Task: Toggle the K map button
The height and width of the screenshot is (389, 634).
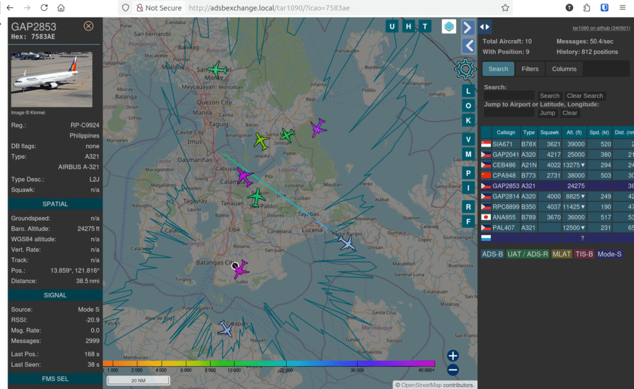Action: 469,120
